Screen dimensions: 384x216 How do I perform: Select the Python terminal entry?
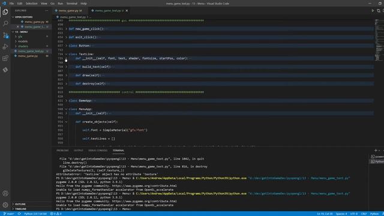377,161
